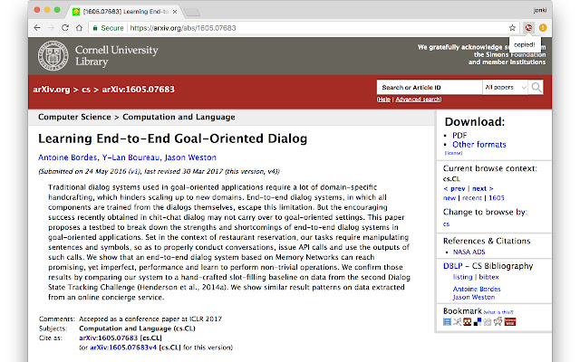Open a new browser tab
Screen dimensions: 580x362
[x=192, y=12]
